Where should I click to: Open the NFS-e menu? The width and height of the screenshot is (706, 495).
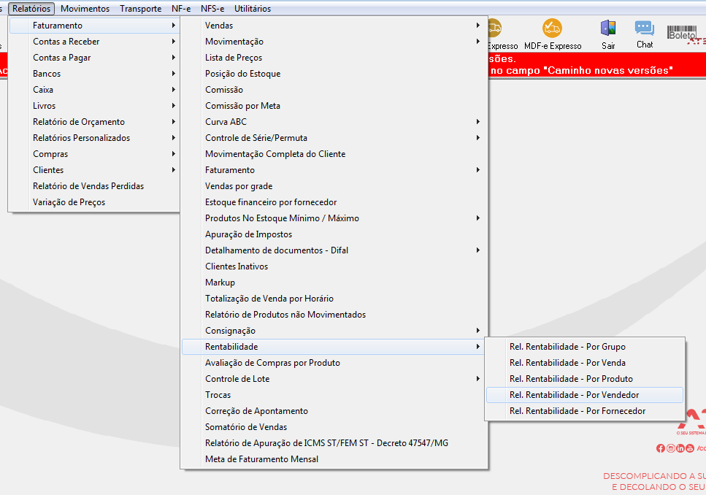tap(212, 9)
